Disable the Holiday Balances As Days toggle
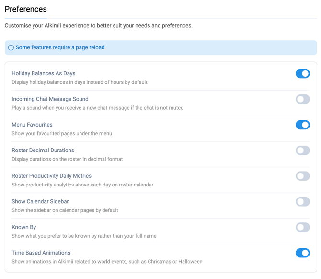This screenshot has width=321, height=279. 302,74
